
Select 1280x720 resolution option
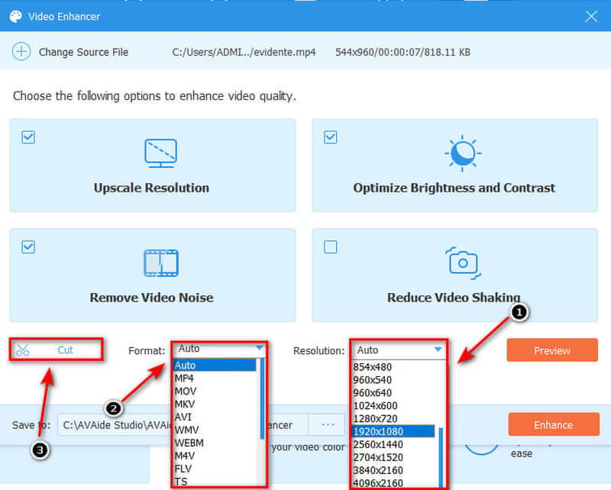pos(393,418)
